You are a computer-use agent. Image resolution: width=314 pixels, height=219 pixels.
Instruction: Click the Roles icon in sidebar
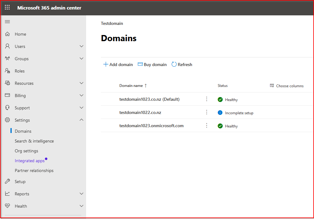point(8,71)
